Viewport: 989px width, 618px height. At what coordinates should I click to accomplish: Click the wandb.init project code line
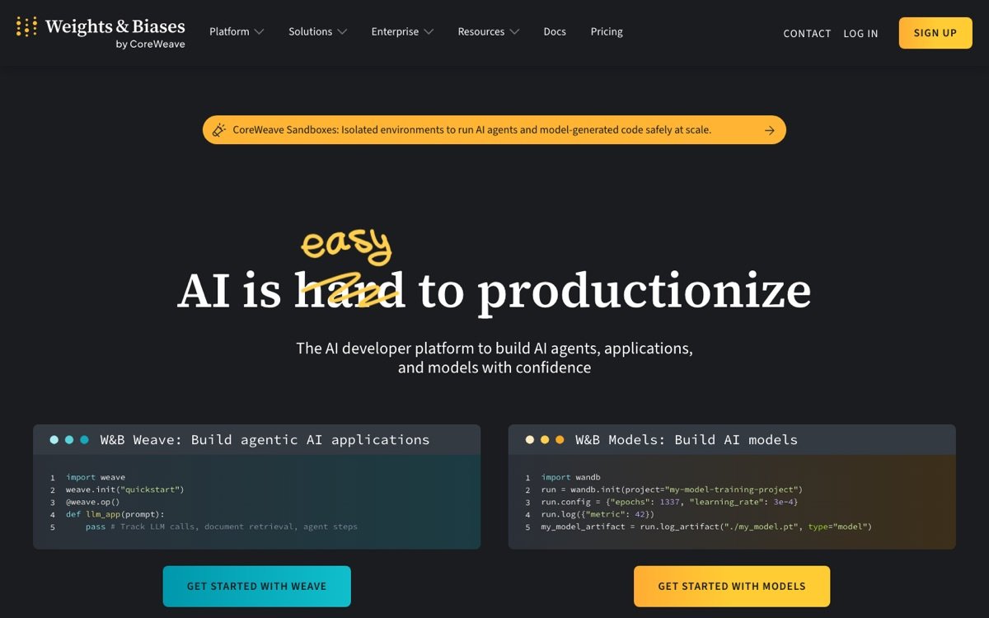point(672,489)
